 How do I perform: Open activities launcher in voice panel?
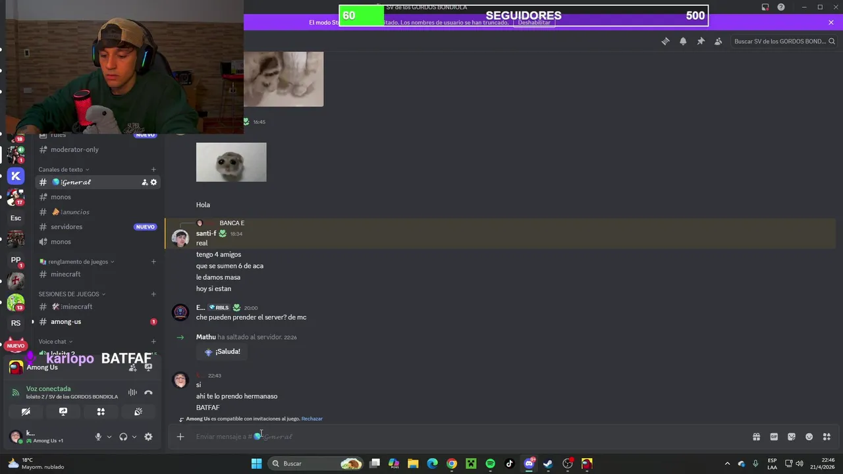(x=101, y=411)
